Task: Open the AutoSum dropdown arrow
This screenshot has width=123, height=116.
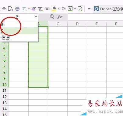Action: pos(29,9)
